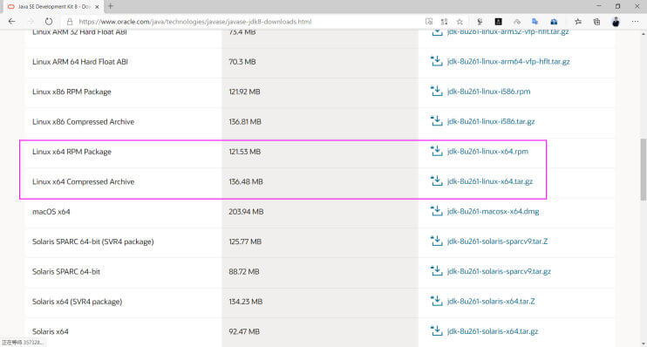This screenshot has height=347, width=647.
Task: Download icon for jdk-8u261-solaris-sparcv9.tar.gz
Action: point(437,271)
